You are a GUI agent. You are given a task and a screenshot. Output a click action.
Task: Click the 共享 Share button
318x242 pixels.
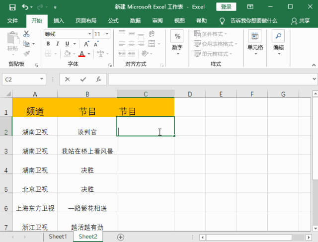click(x=301, y=21)
